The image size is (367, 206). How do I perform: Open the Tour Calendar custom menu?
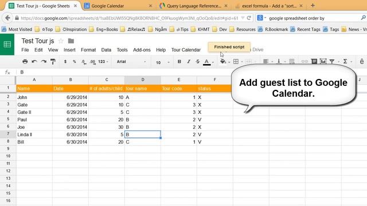(186, 50)
